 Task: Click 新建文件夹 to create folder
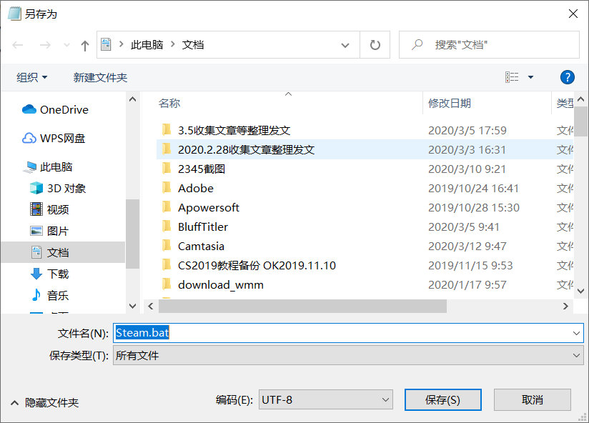(100, 77)
